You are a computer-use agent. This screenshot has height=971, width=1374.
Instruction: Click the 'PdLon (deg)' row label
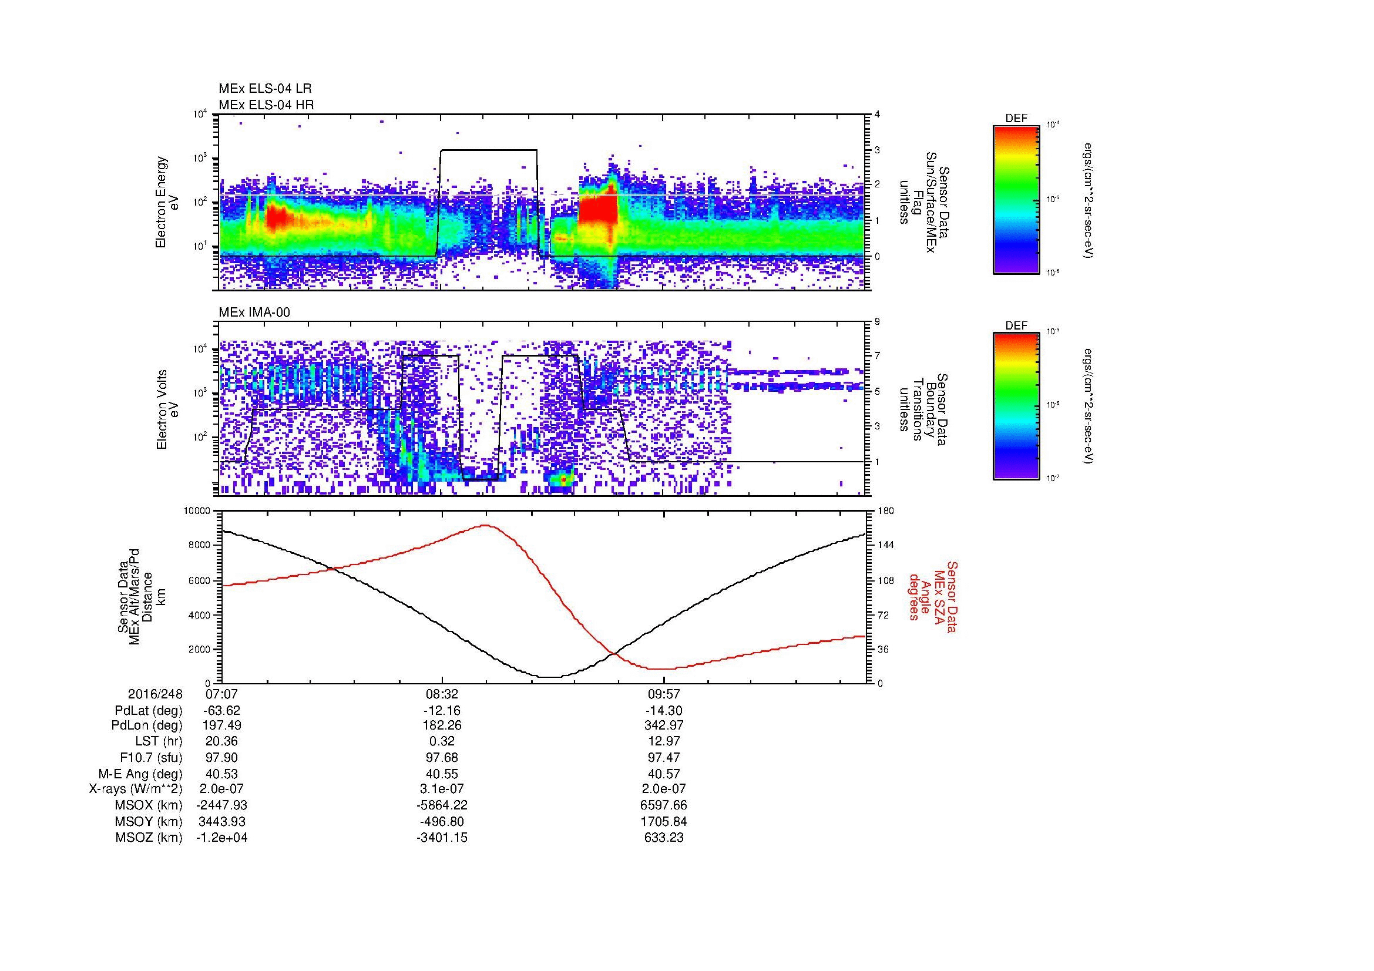click(148, 725)
